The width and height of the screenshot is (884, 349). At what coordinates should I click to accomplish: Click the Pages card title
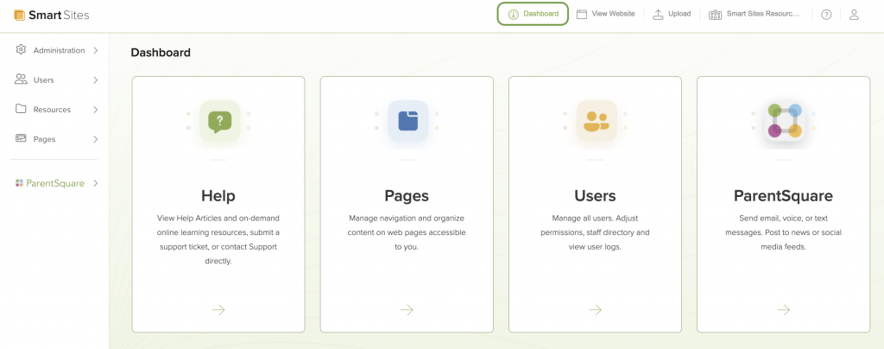pyautogui.click(x=407, y=195)
